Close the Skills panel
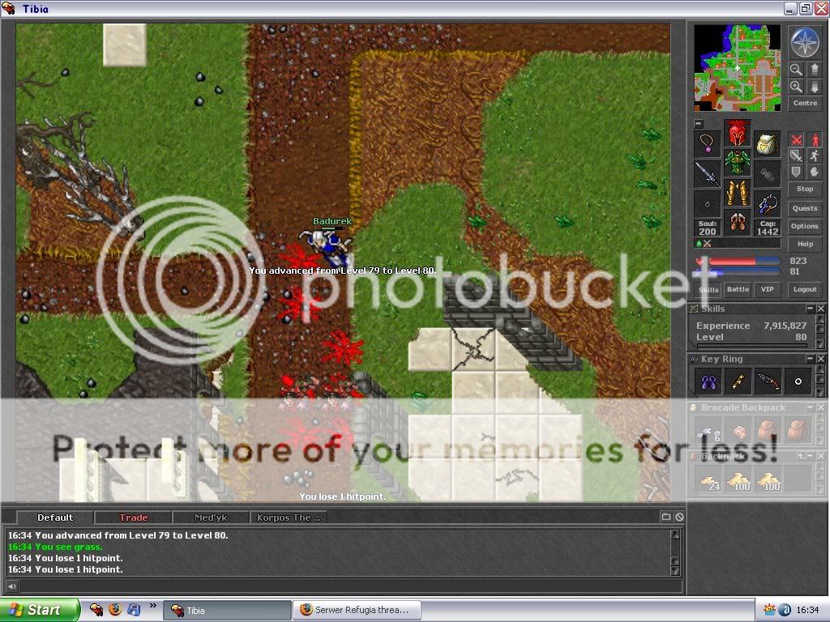 coord(820,309)
